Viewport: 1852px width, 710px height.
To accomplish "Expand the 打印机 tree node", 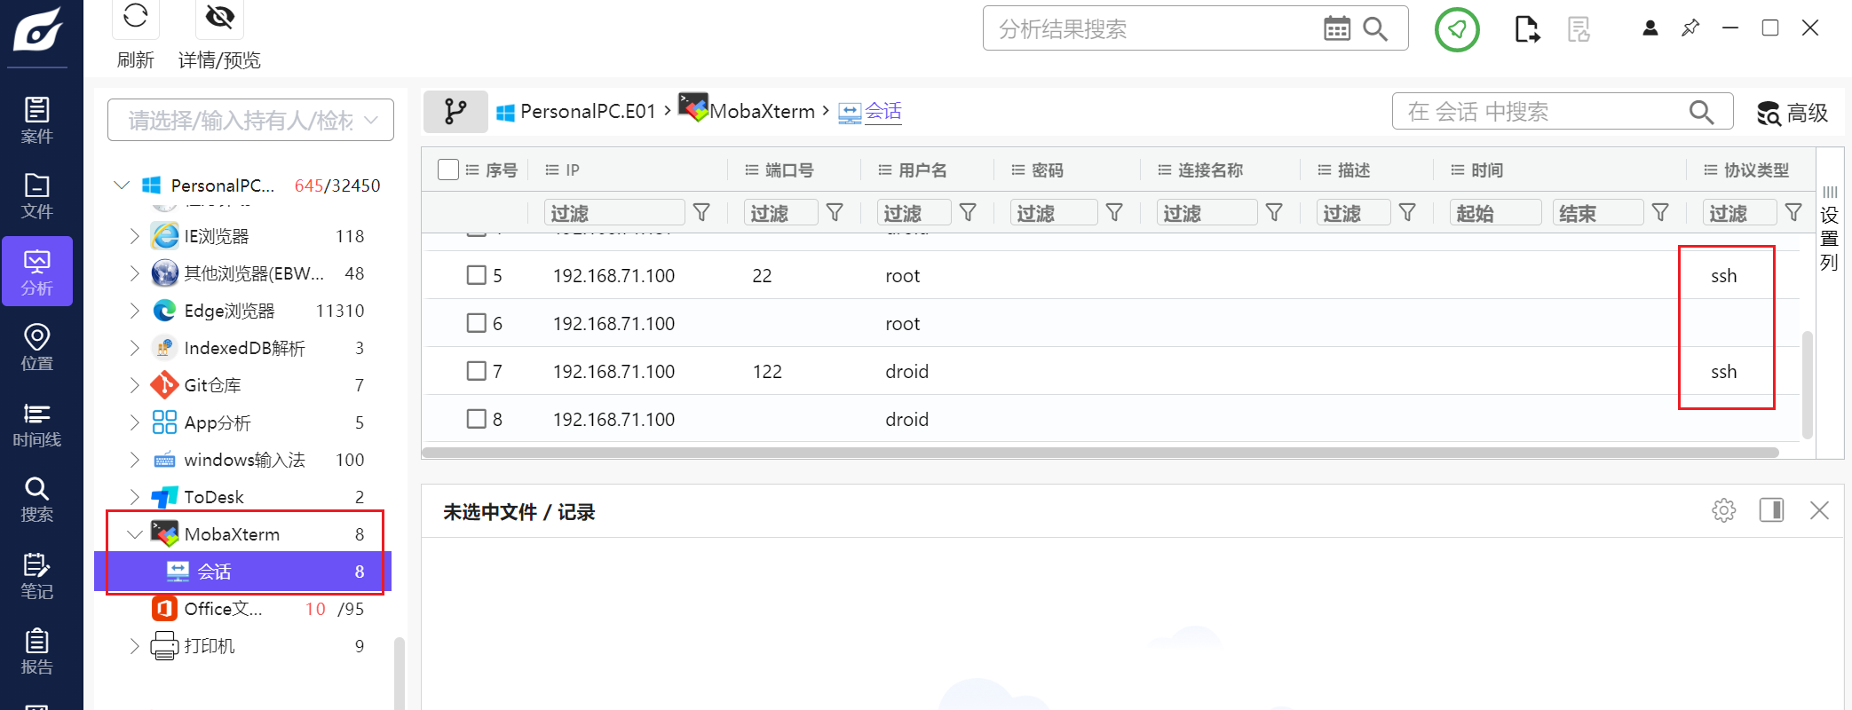I will [134, 646].
